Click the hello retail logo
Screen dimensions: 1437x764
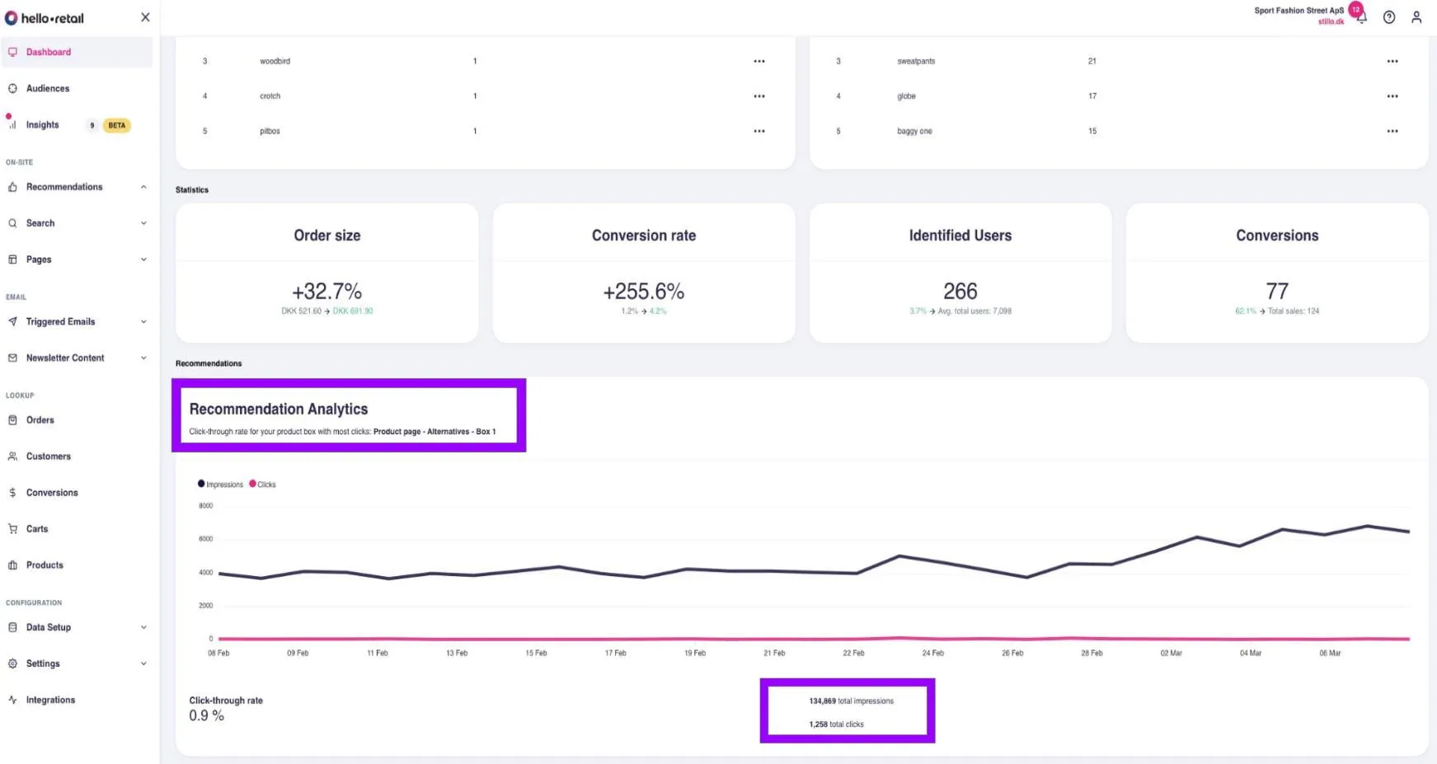tap(45, 18)
